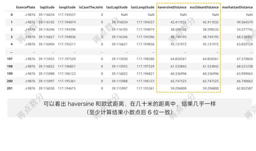Click the longtitude column header
This screenshot has height=151, width=256.
[67, 7]
